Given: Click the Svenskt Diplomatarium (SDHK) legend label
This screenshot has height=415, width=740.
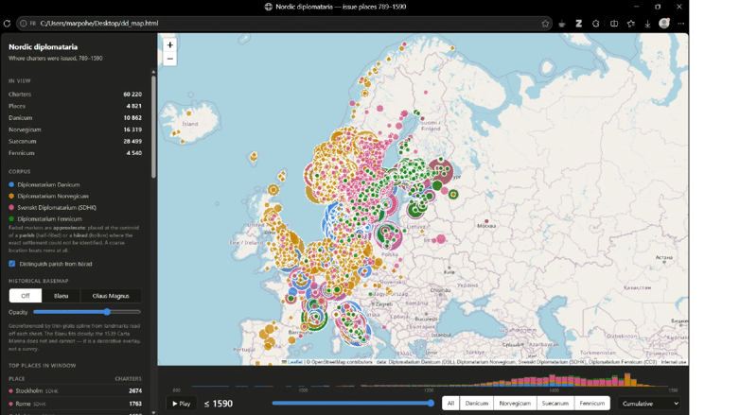Looking at the screenshot, I should click(x=57, y=208).
